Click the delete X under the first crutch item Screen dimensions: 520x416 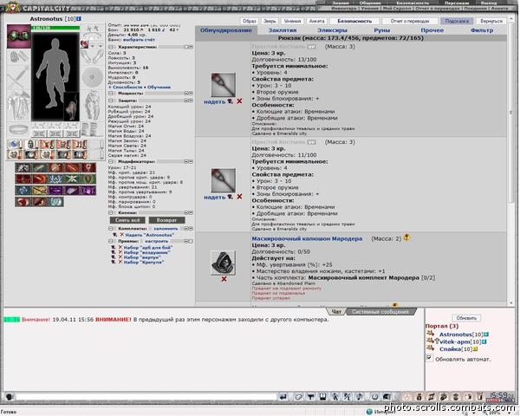point(239,101)
